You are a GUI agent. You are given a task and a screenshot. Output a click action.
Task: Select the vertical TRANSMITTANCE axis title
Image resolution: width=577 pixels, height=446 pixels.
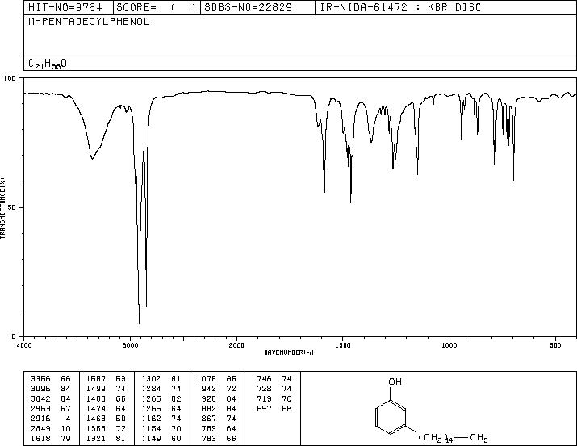(x=3, y=207)
